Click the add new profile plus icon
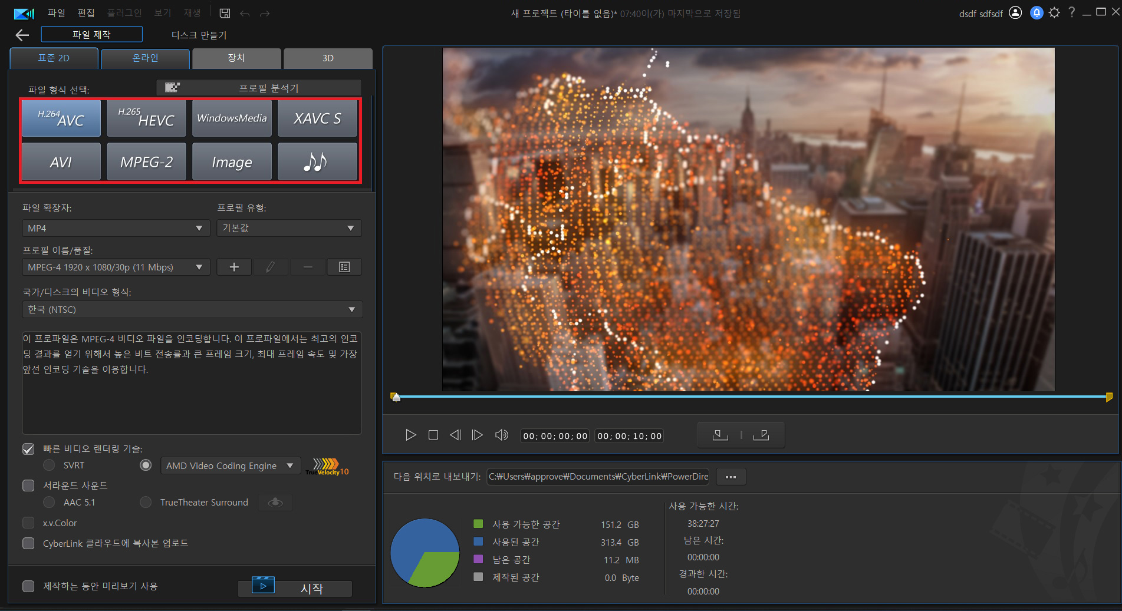Screen dimensions: 1122x611 234,267
